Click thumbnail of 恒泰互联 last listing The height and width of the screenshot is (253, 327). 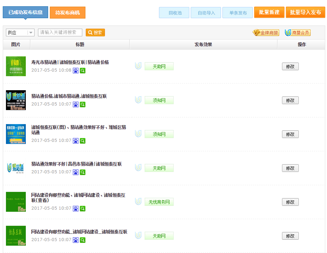pyautogui.click(x=16, y=236)
